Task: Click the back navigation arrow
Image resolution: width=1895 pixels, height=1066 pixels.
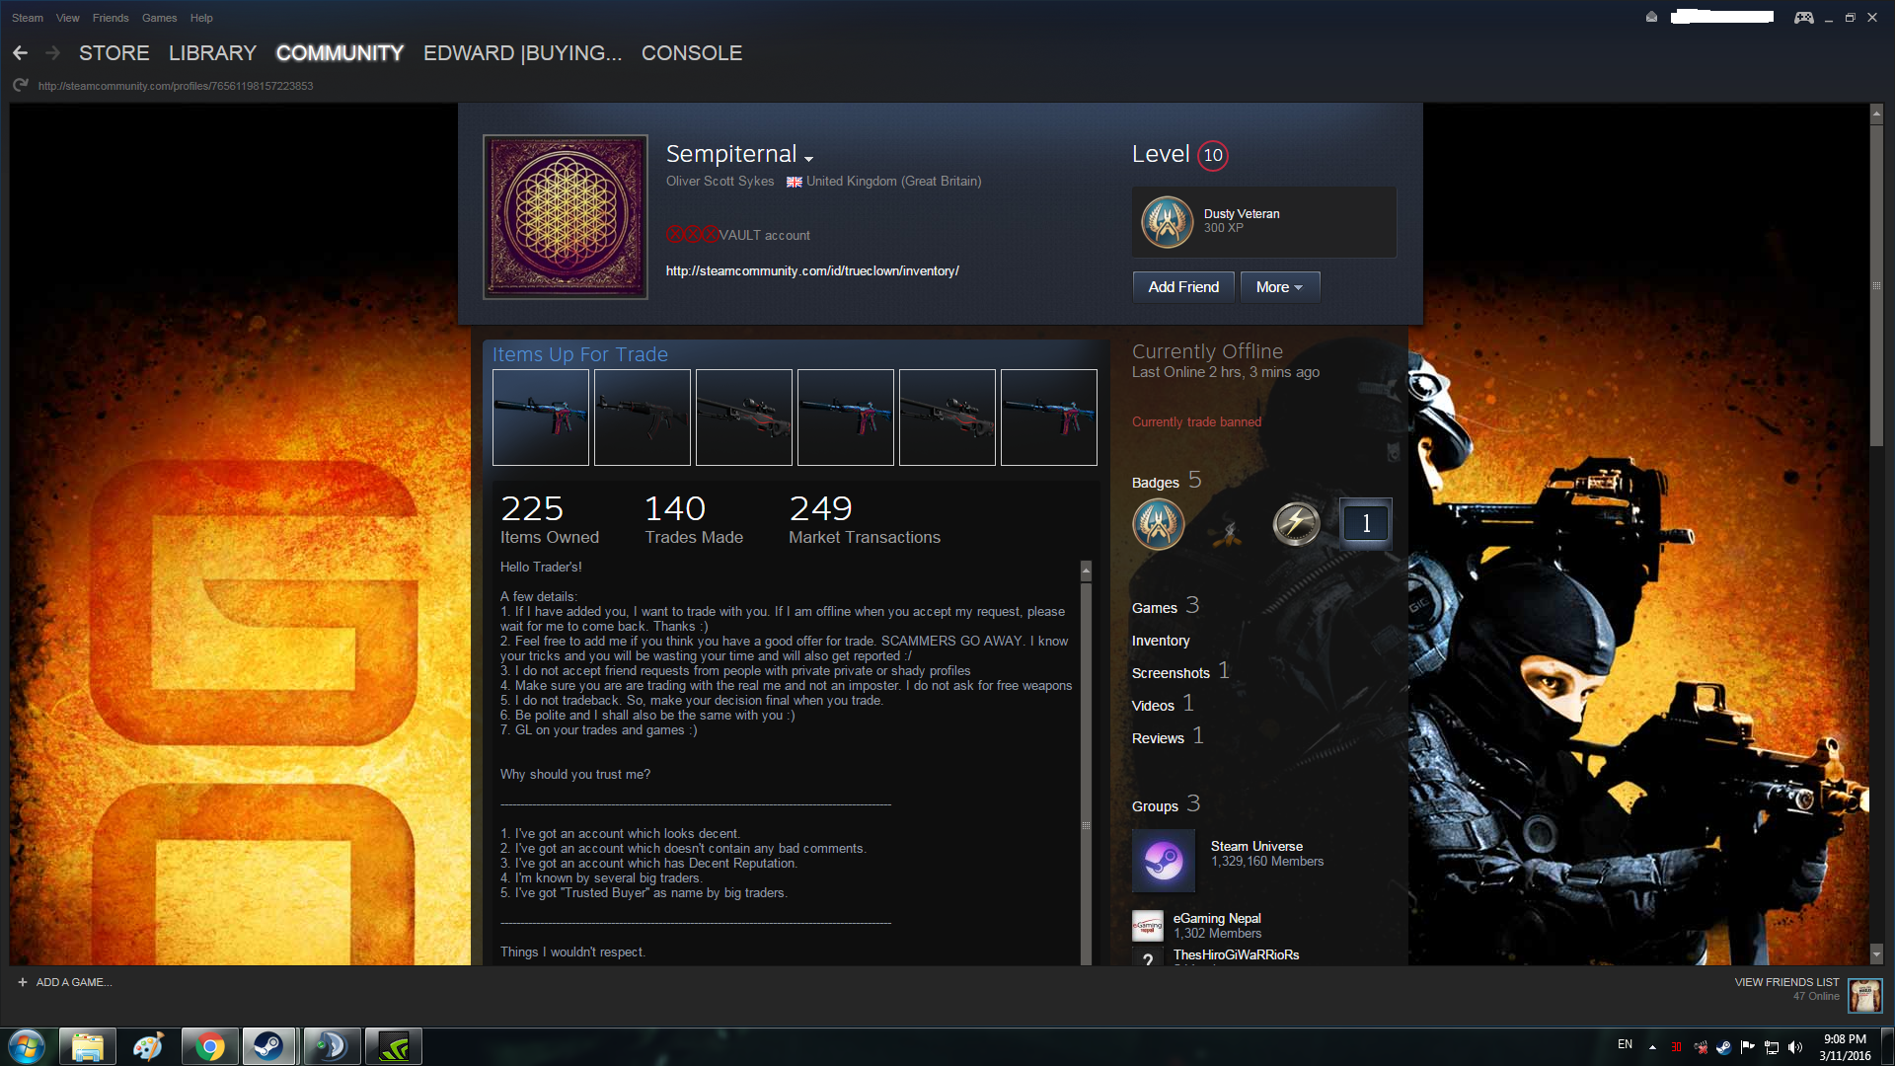Action: 20,53
